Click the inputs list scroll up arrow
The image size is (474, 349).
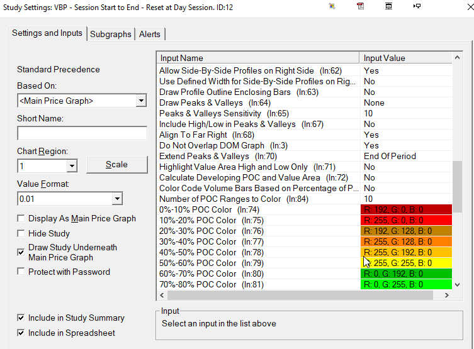[458, 57]
